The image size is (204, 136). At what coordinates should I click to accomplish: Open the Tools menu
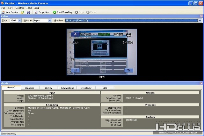[29, 8]
